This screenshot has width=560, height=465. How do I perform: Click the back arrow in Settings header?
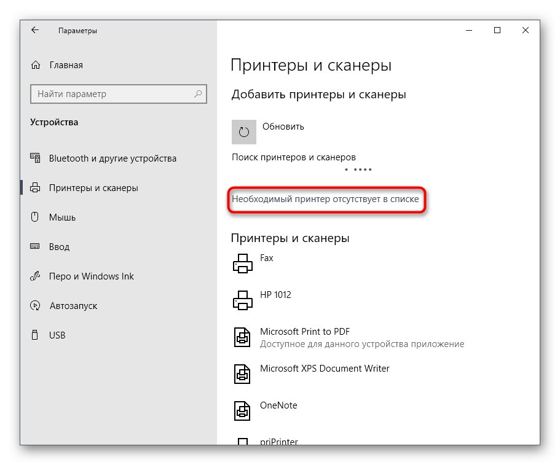[x=35, y=30]
